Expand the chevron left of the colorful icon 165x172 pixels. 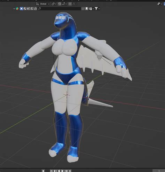coord(14,9)
